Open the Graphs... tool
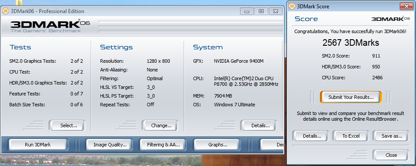This screenshot has width=416, height=166. tap(217, 145)
